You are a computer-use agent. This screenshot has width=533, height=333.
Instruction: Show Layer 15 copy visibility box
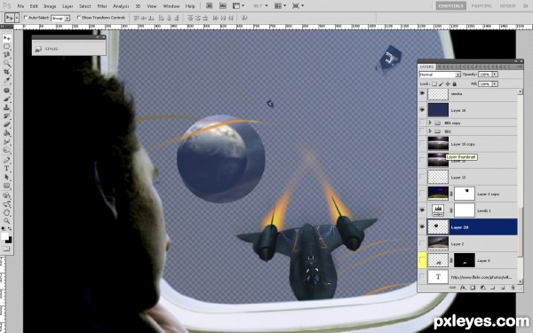[422, 144]
